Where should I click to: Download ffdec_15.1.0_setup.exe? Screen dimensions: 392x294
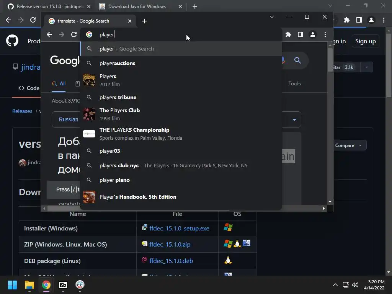point(179,228)
